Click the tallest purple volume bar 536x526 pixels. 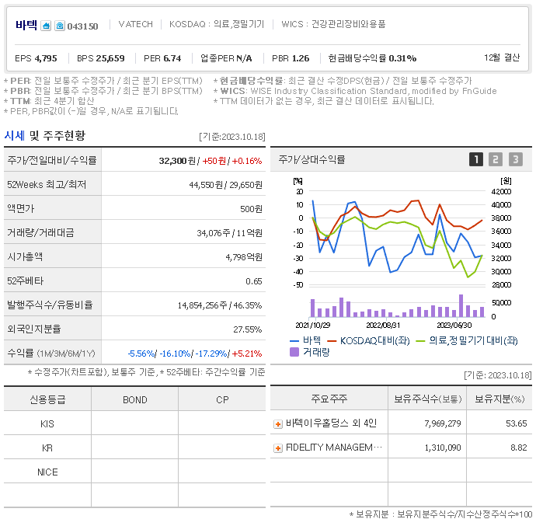(461, 306)
